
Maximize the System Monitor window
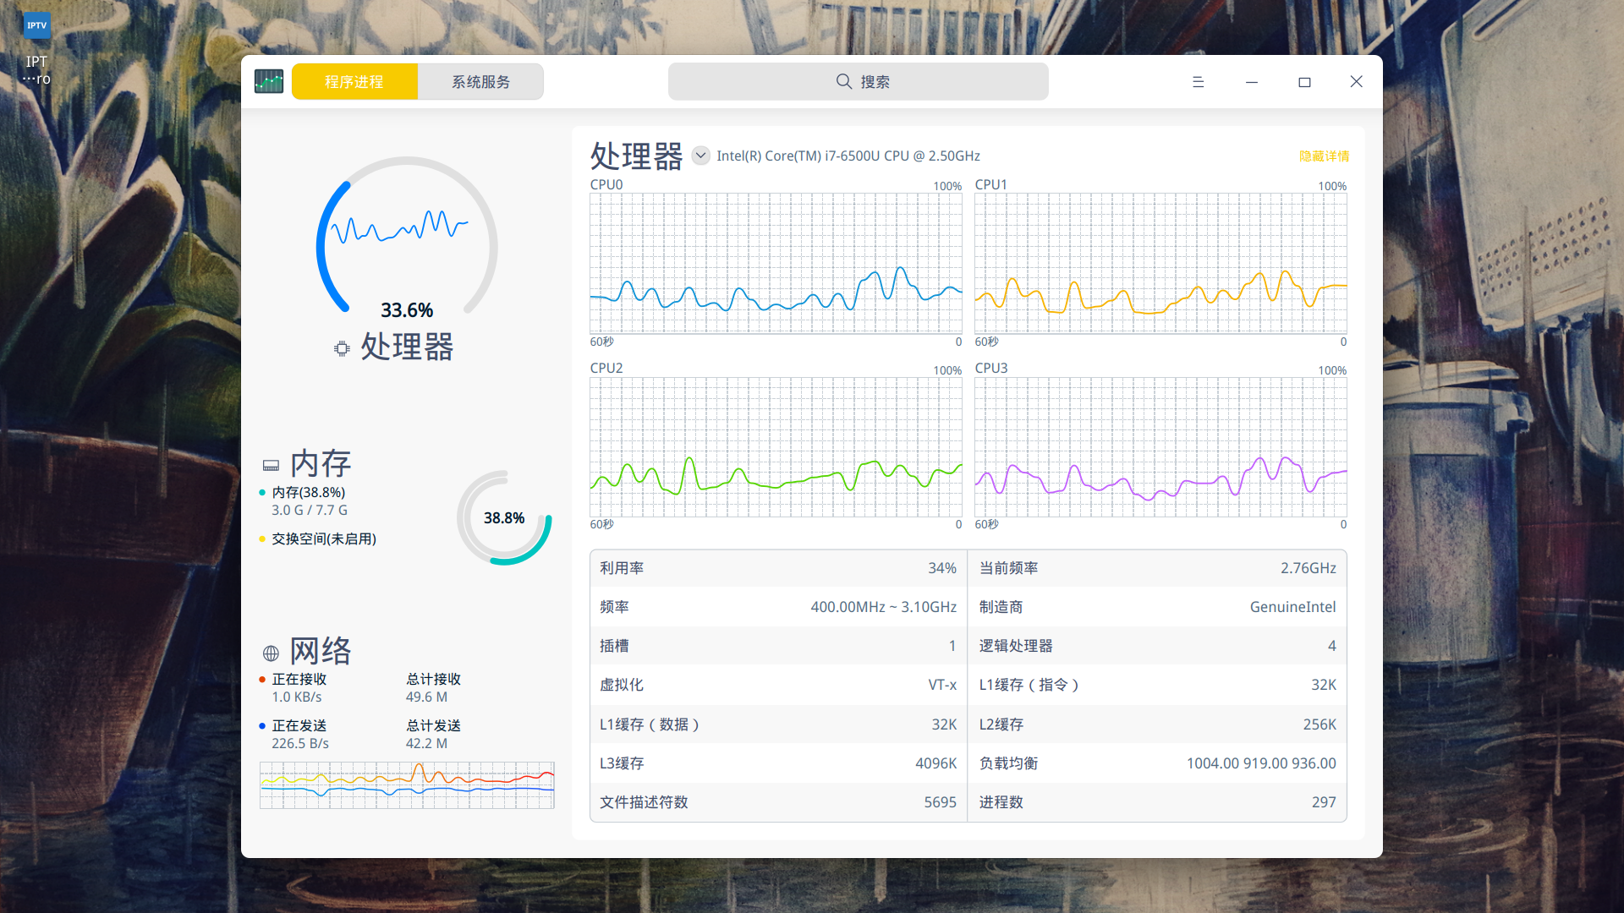tap(1304, 82)
